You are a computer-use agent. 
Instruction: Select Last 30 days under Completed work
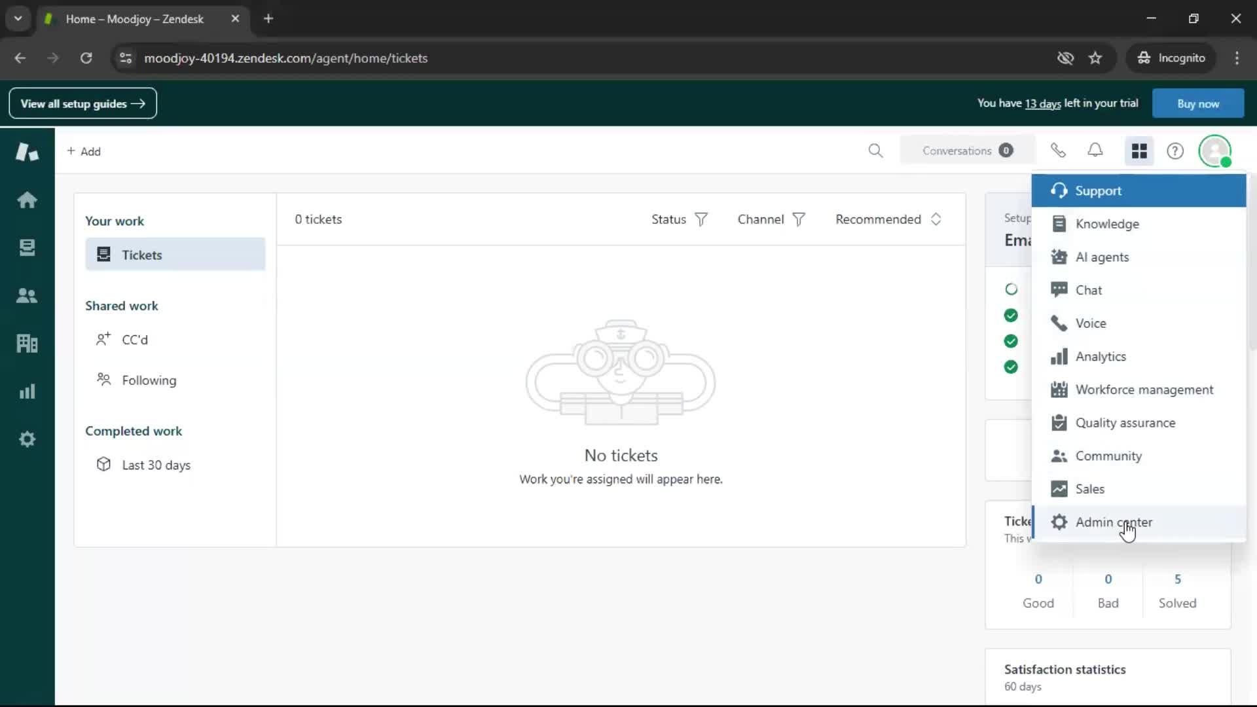point(175,465)
